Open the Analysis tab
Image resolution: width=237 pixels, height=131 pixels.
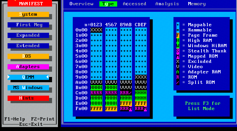click(x=167, y=4)
